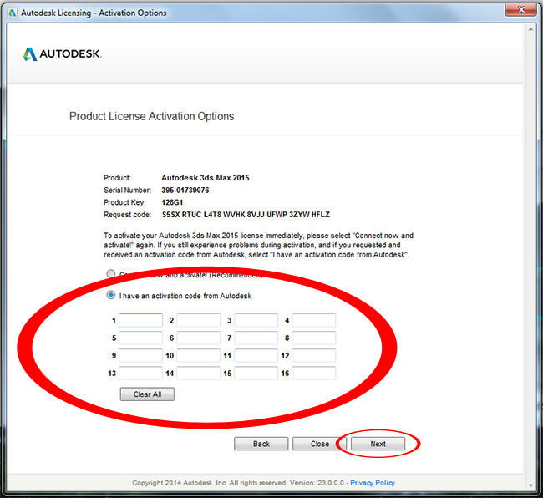Click activation code field 1

tap(140, 320)
